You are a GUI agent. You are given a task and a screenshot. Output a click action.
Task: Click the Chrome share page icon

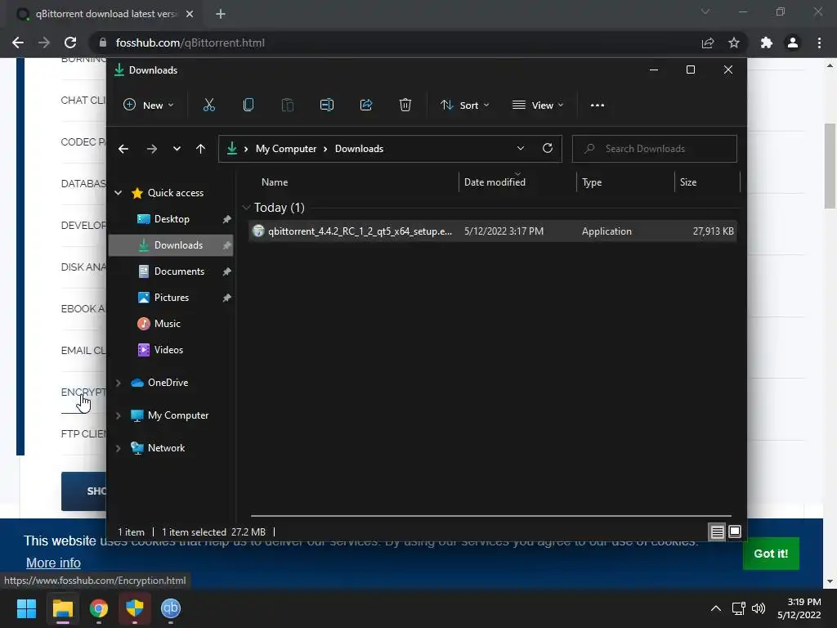click(708, 43)
